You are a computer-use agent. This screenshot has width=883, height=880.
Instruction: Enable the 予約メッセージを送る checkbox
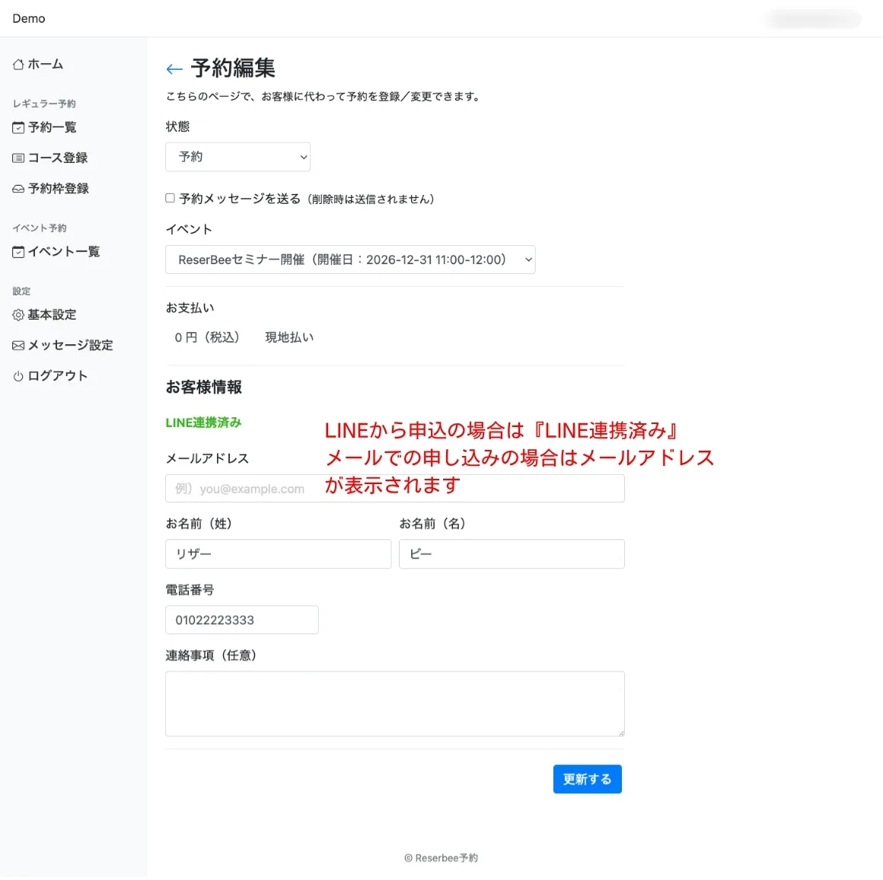coord(171,198)
